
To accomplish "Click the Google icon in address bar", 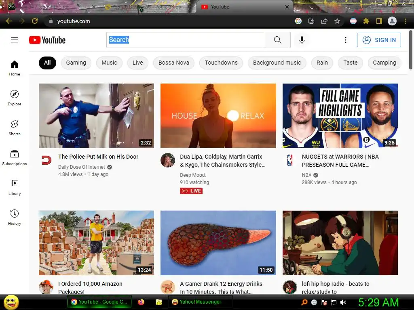I will coord(298,21).
